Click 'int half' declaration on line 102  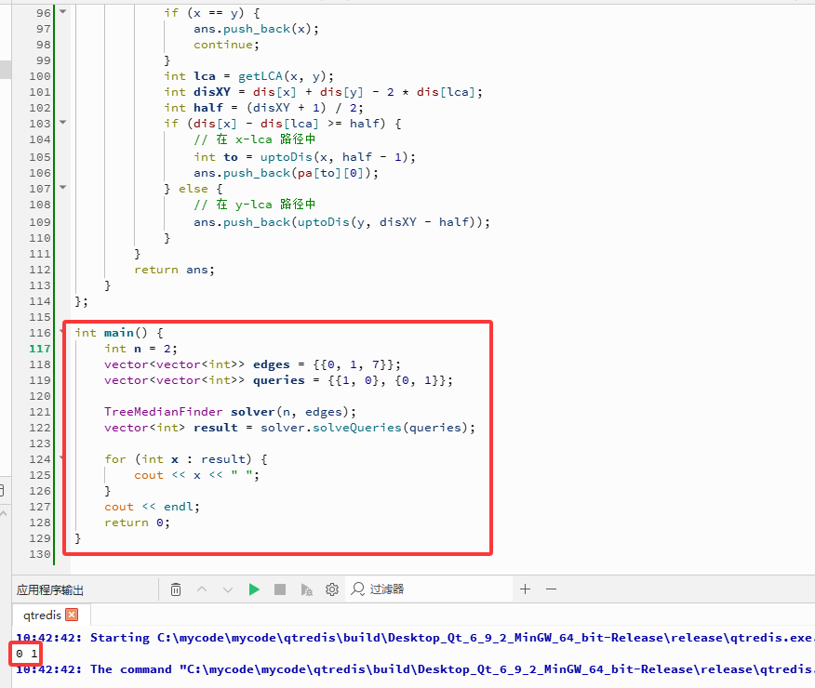click(x=194, y=108)
